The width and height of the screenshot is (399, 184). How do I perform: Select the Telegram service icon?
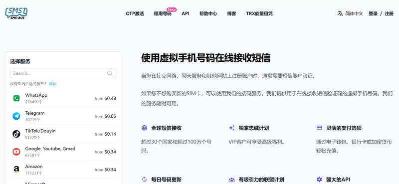[x=16, y=116]
